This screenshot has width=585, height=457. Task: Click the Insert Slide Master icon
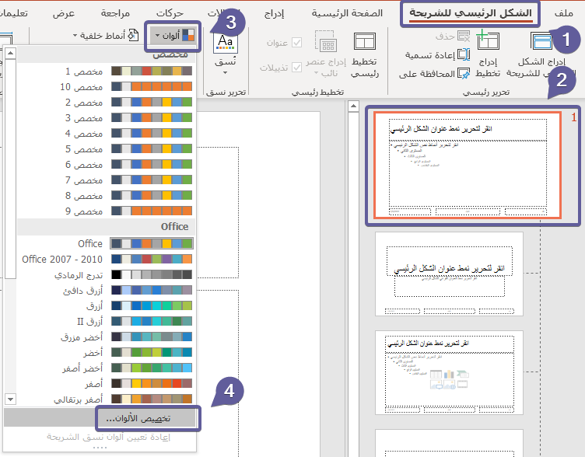click(541, 41)
